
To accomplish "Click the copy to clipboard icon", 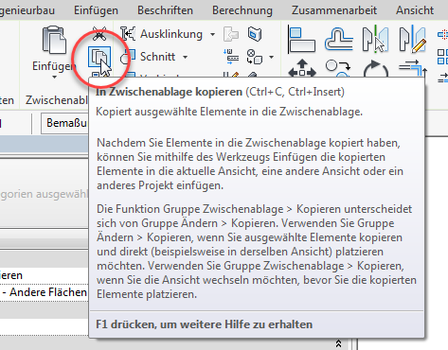I will click(x=99, y=57).
